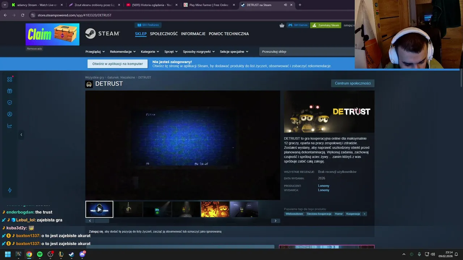Click the DETRUST game icon beside title
This screenshot has height=260, width=463.
tap(89, 84)
